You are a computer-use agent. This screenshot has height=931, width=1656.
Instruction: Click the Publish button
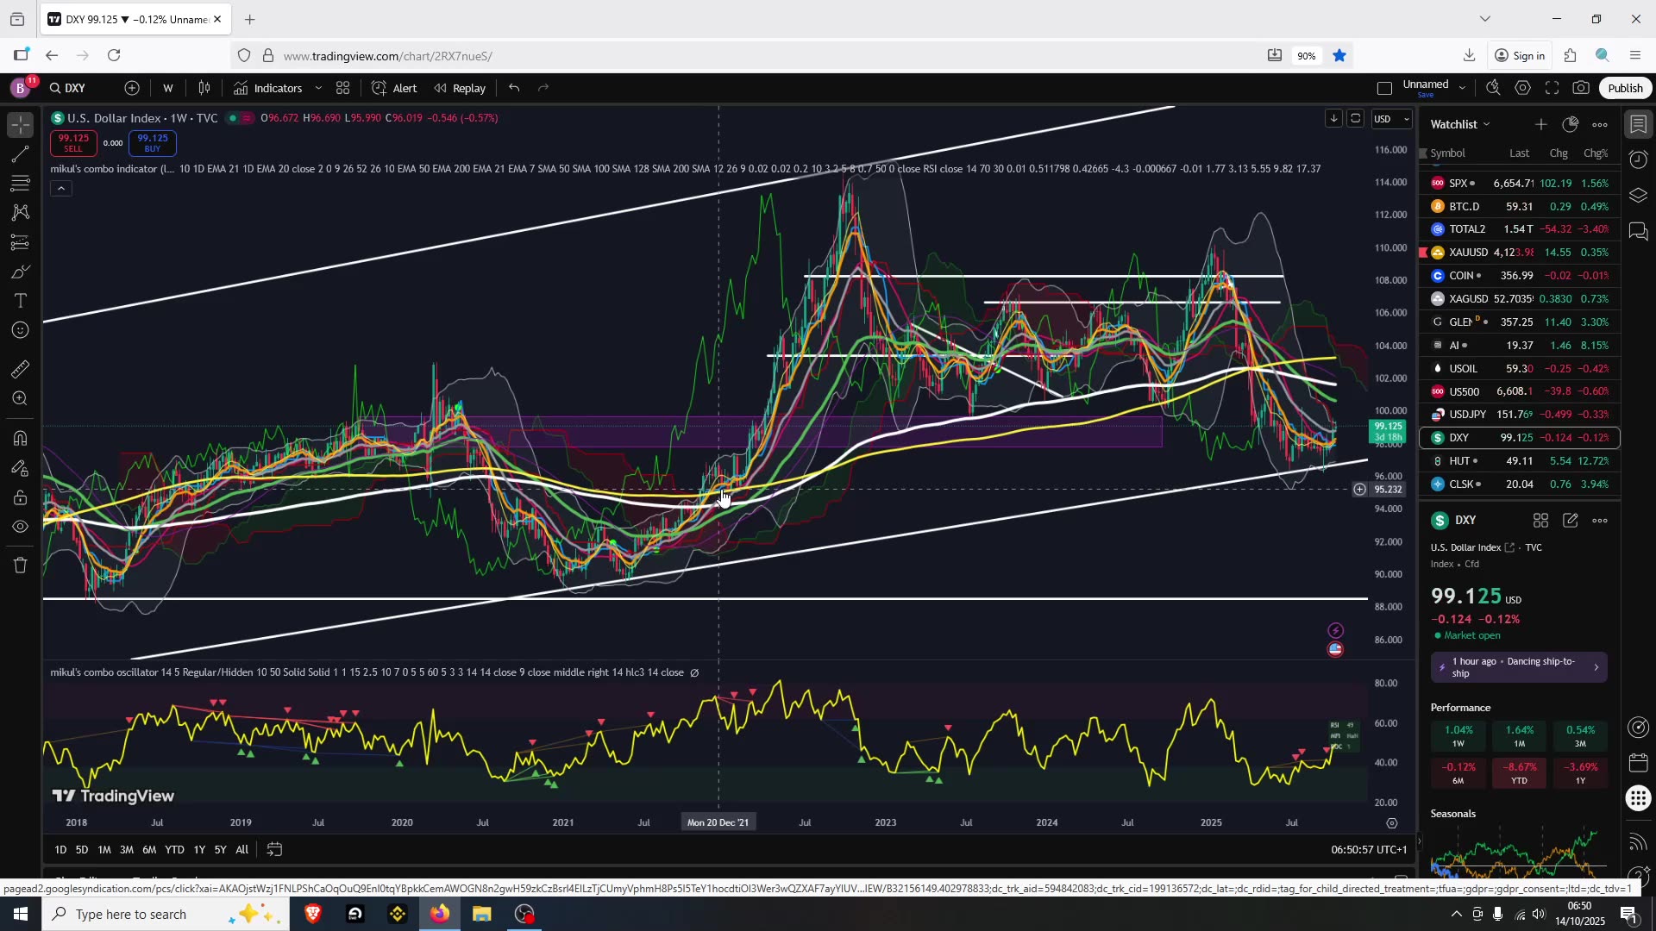click(1625, 88)
